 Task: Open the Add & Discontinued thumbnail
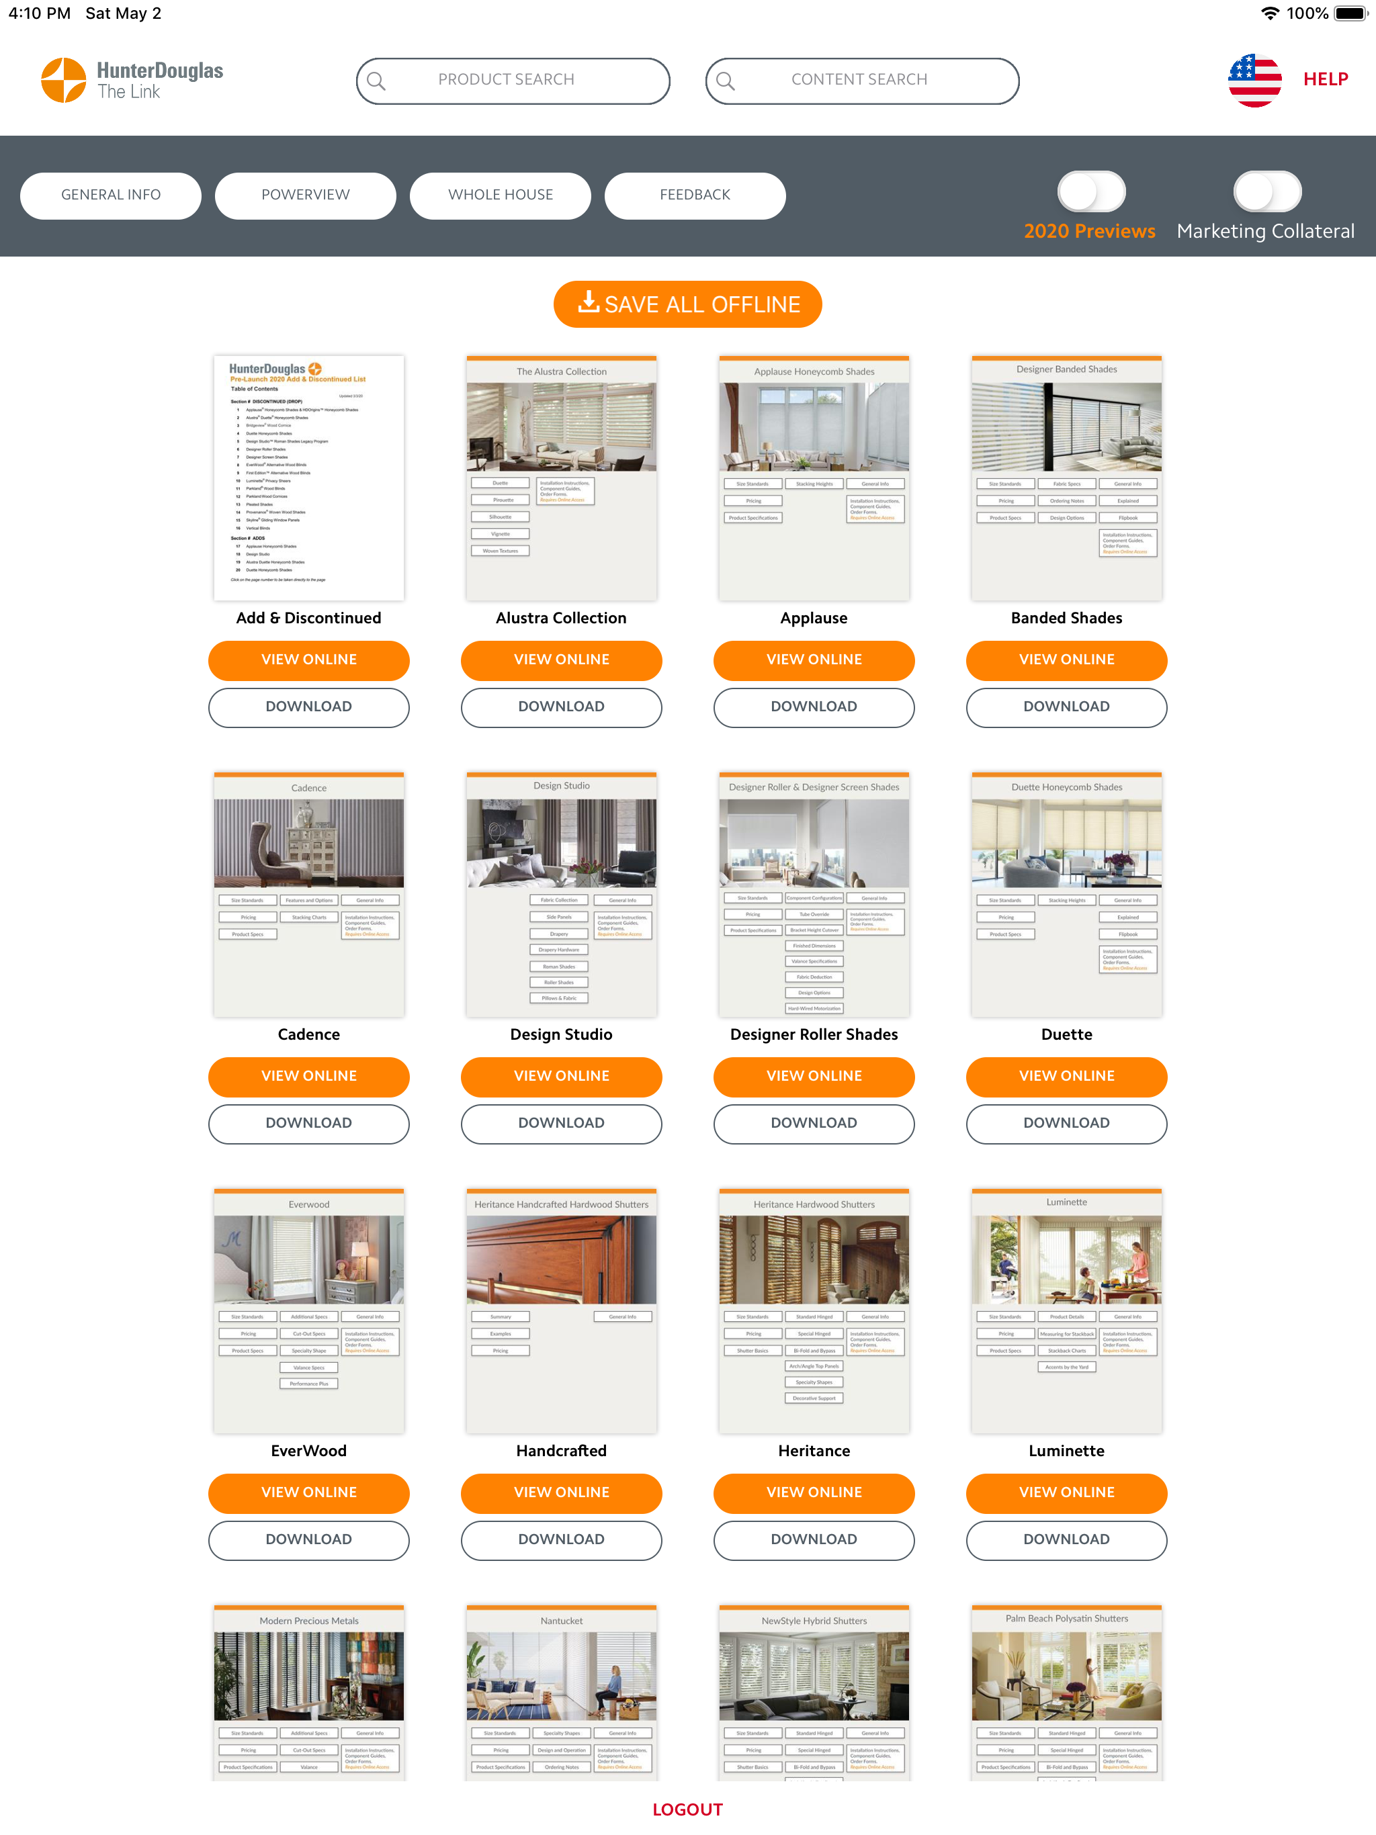pyautogui.click(x=309, y=478)
